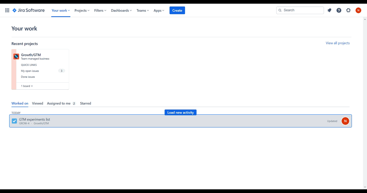Viewport: 367px width, 193px height.
Task: Open the notifications bell icon
Action: tap(329, 10)
